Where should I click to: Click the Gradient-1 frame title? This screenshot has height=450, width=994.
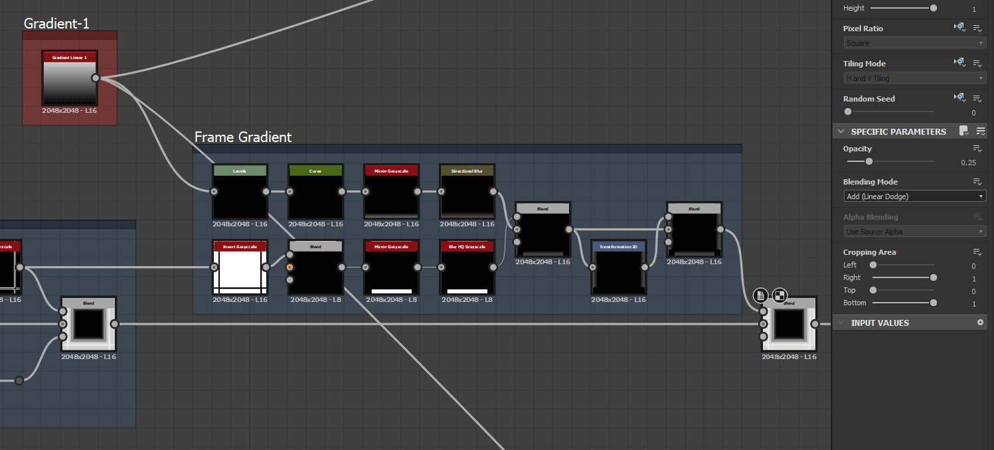56,23
